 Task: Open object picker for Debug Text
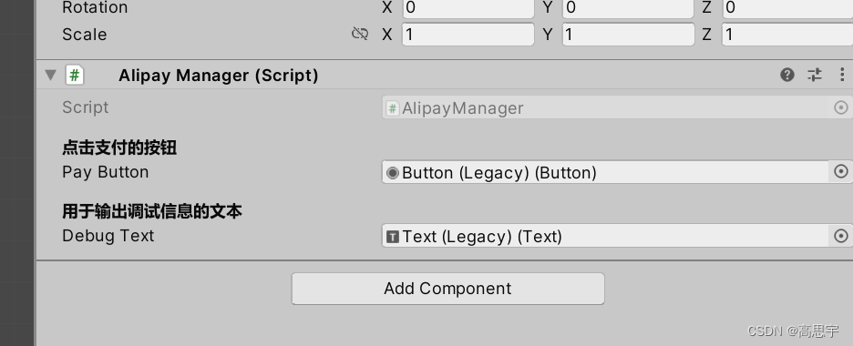[841, 236]
